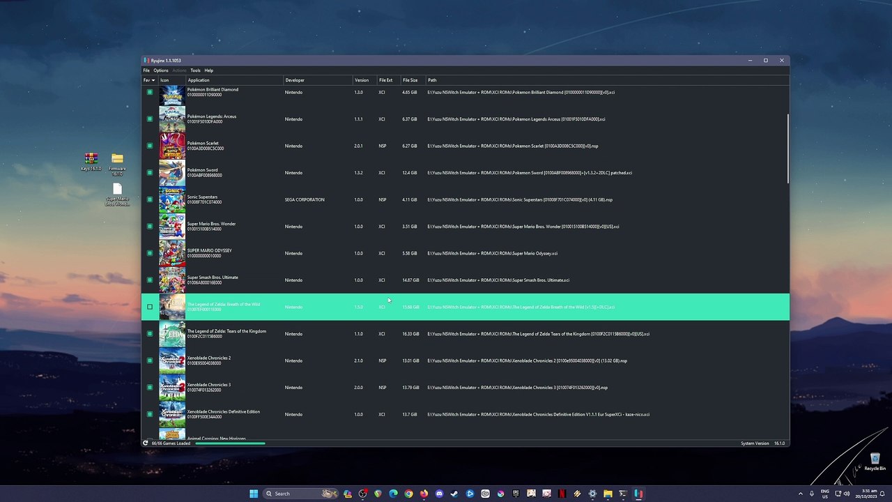Open File Explorer from the taskbar
The width and height of the screenshot is (892, 502).
[608, 494]
